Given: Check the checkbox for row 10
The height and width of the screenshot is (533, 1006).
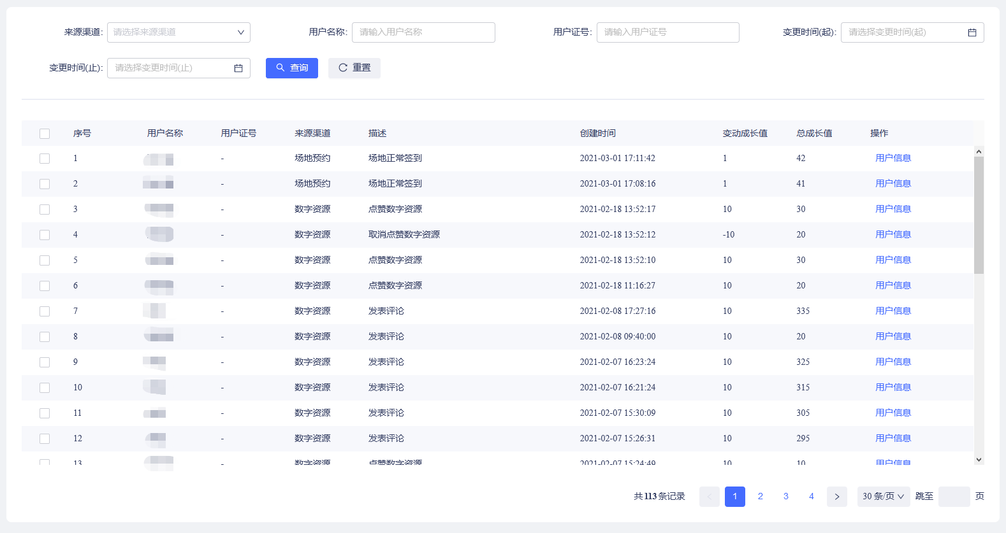Looking at the screenshot, I should click(45, 388).
